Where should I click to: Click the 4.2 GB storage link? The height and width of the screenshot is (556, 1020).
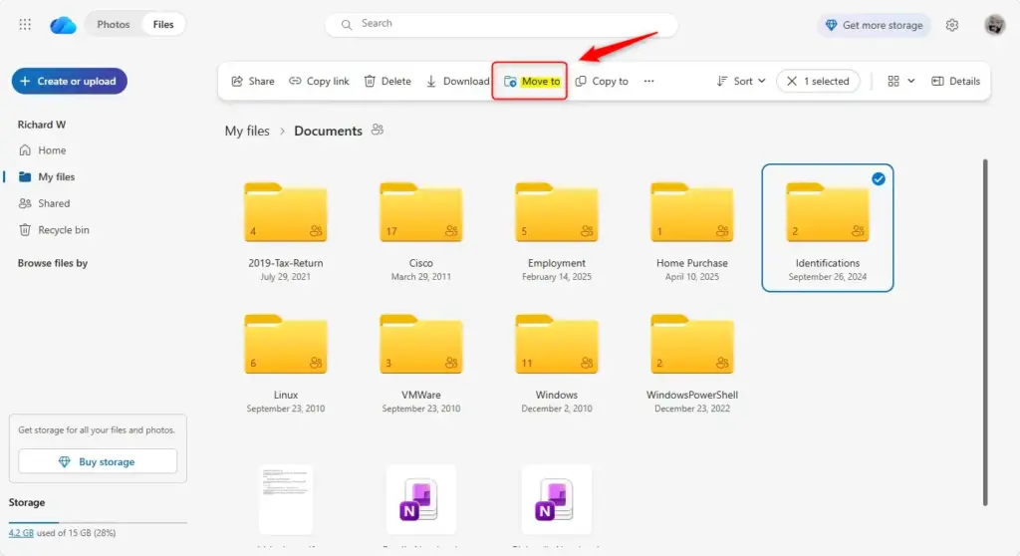point(21,532)
